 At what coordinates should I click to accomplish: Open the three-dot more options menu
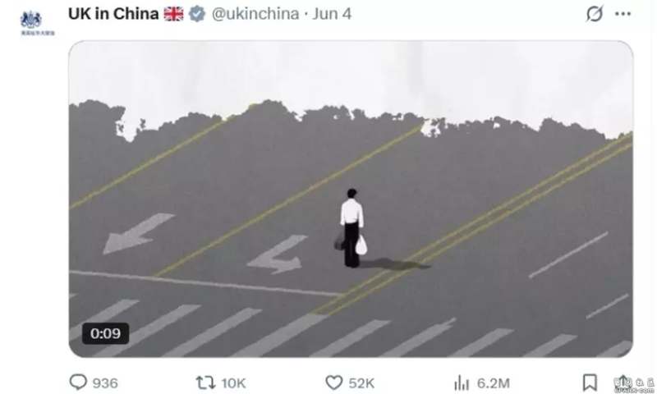click(x=623, y=14)
